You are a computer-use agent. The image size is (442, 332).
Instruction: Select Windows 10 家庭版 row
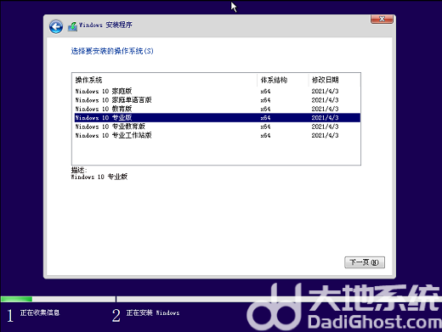click(x=218, y=91)
